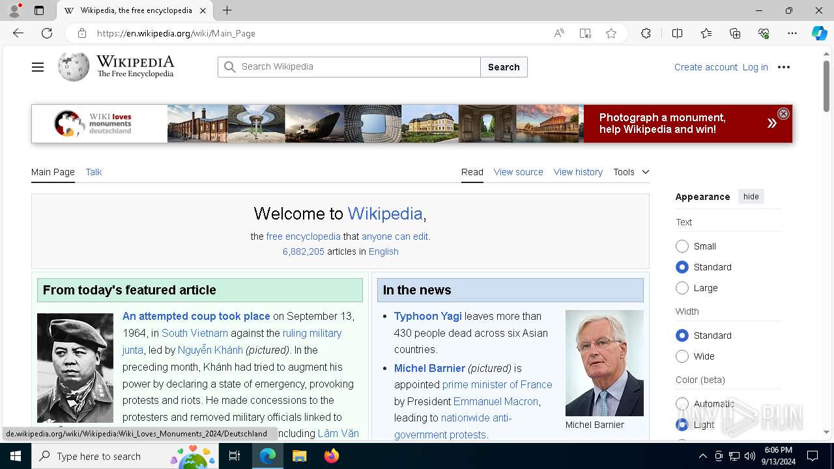The image size is (834, 469).
Task: Open the View source tab
Action: [518, 172]
